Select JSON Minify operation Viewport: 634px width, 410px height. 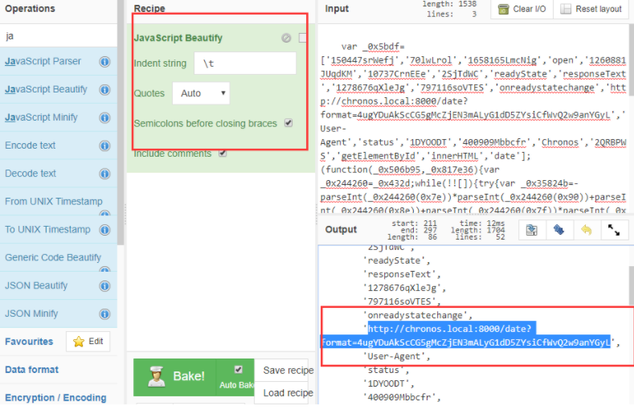tap(59, 314)
